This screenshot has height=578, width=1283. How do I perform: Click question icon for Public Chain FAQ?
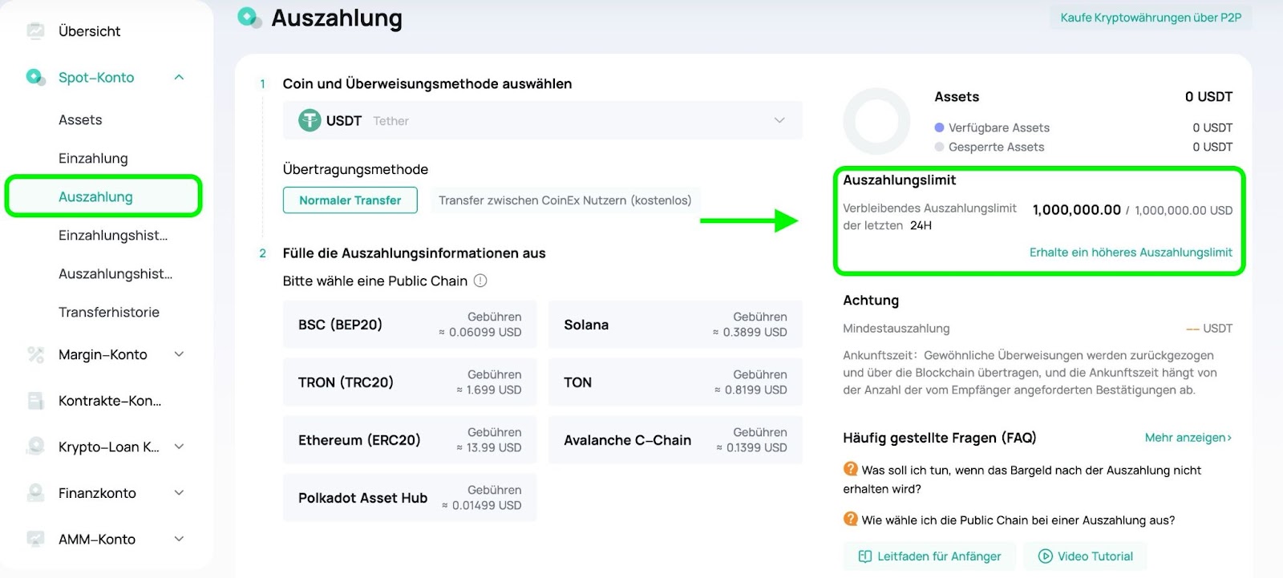[851, 519]
